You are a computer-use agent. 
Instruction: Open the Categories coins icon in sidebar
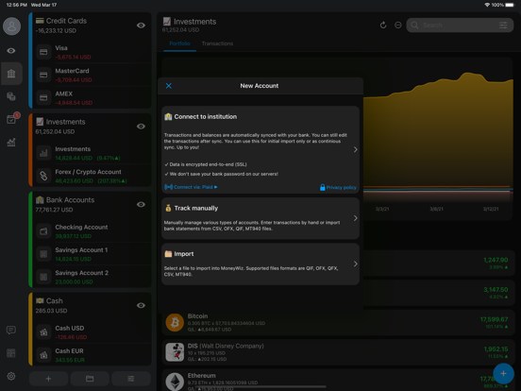click(11, 96)
